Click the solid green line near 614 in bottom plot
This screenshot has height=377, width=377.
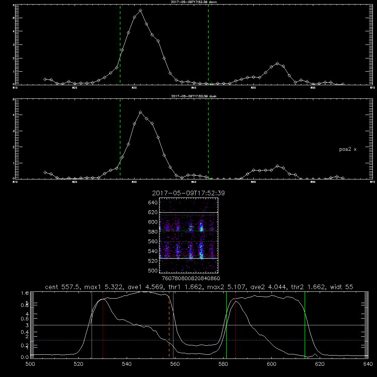click(x=305, y=325)
